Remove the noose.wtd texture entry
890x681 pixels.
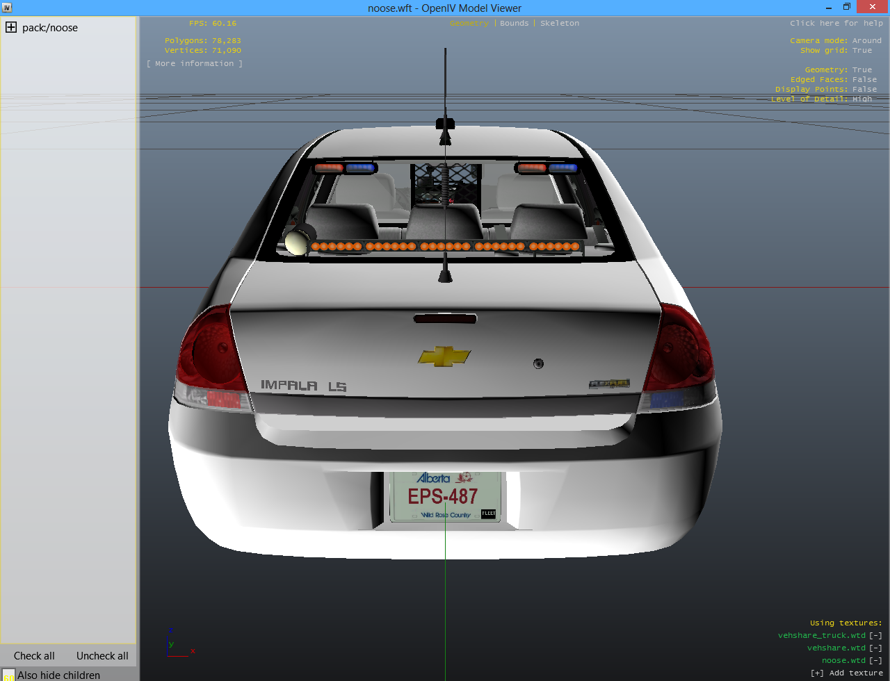click(x=875, y=660)
